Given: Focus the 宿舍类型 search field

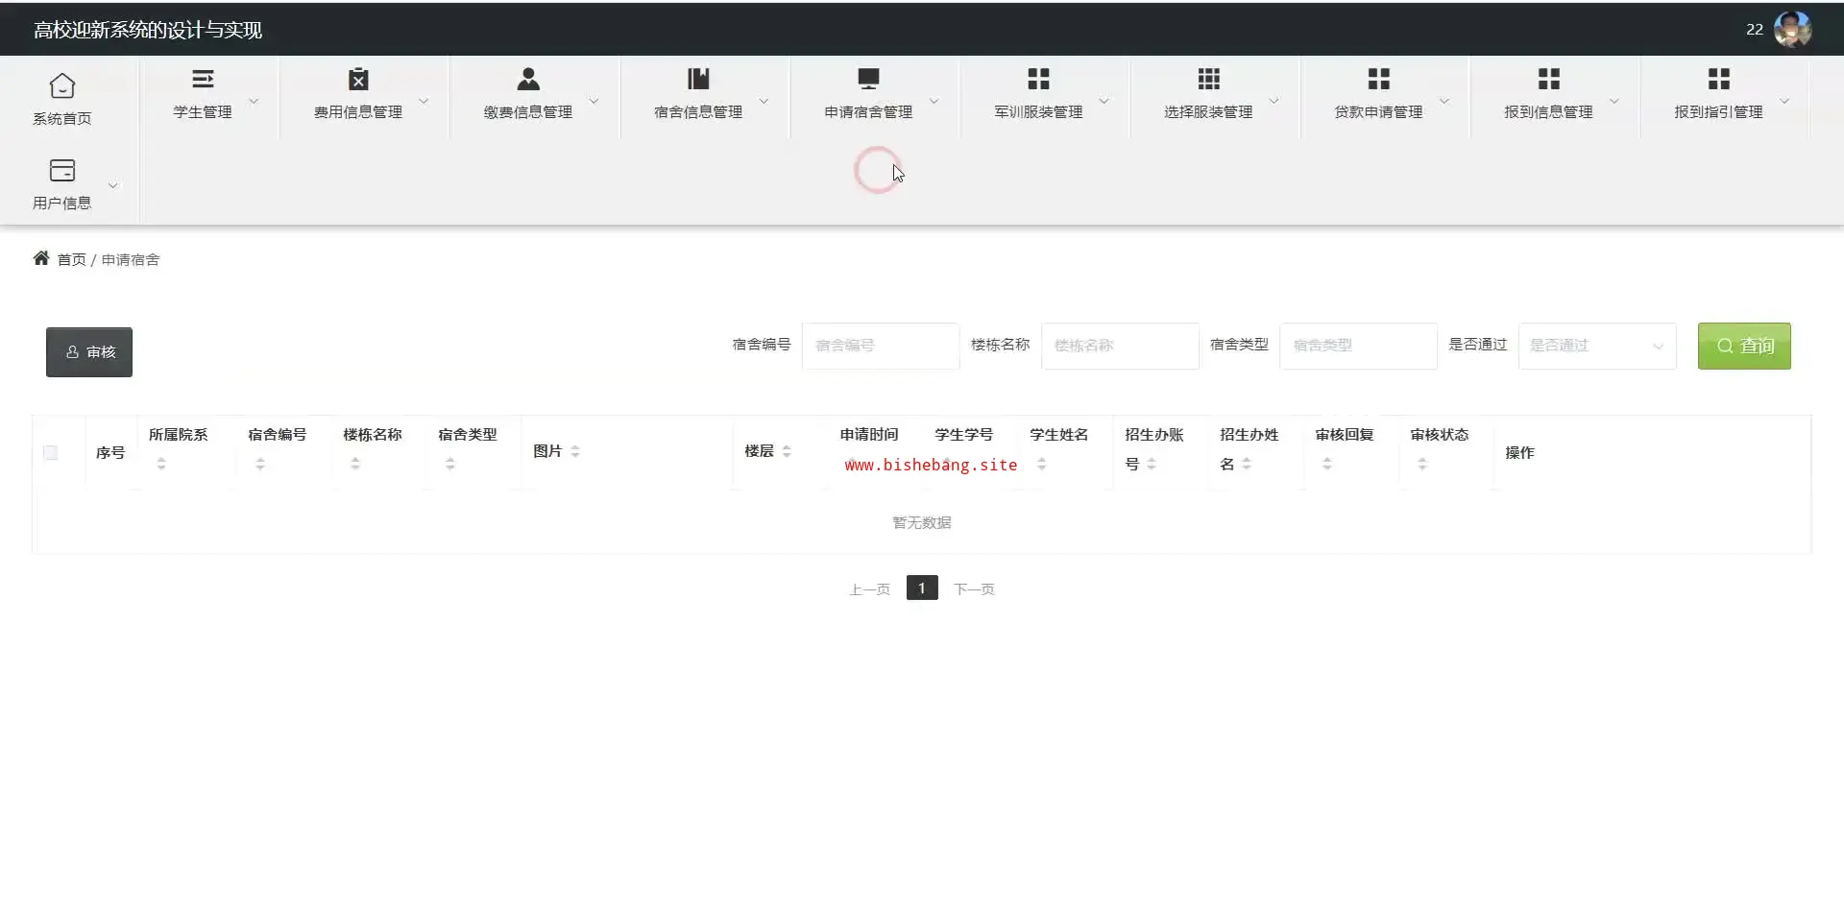Looking at the screenshot, I should point(1358,346).
